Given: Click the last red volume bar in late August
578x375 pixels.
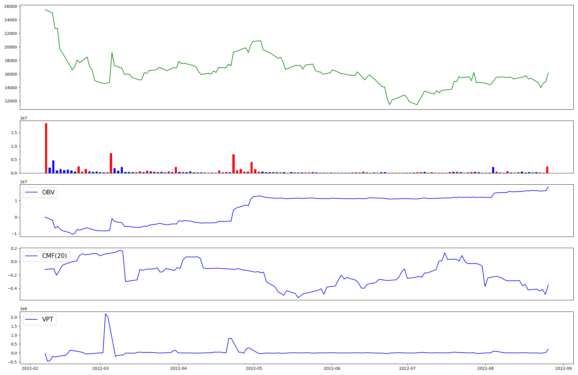Looking at the screenshot, I should coord(547,170).
